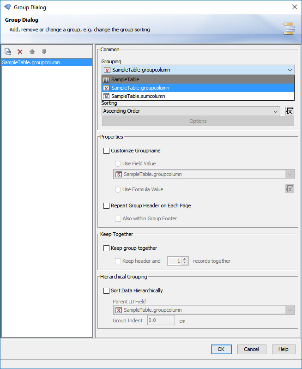Check the Keep group together option
This screenshot has width=302, height=369.
tap(107, 248)
